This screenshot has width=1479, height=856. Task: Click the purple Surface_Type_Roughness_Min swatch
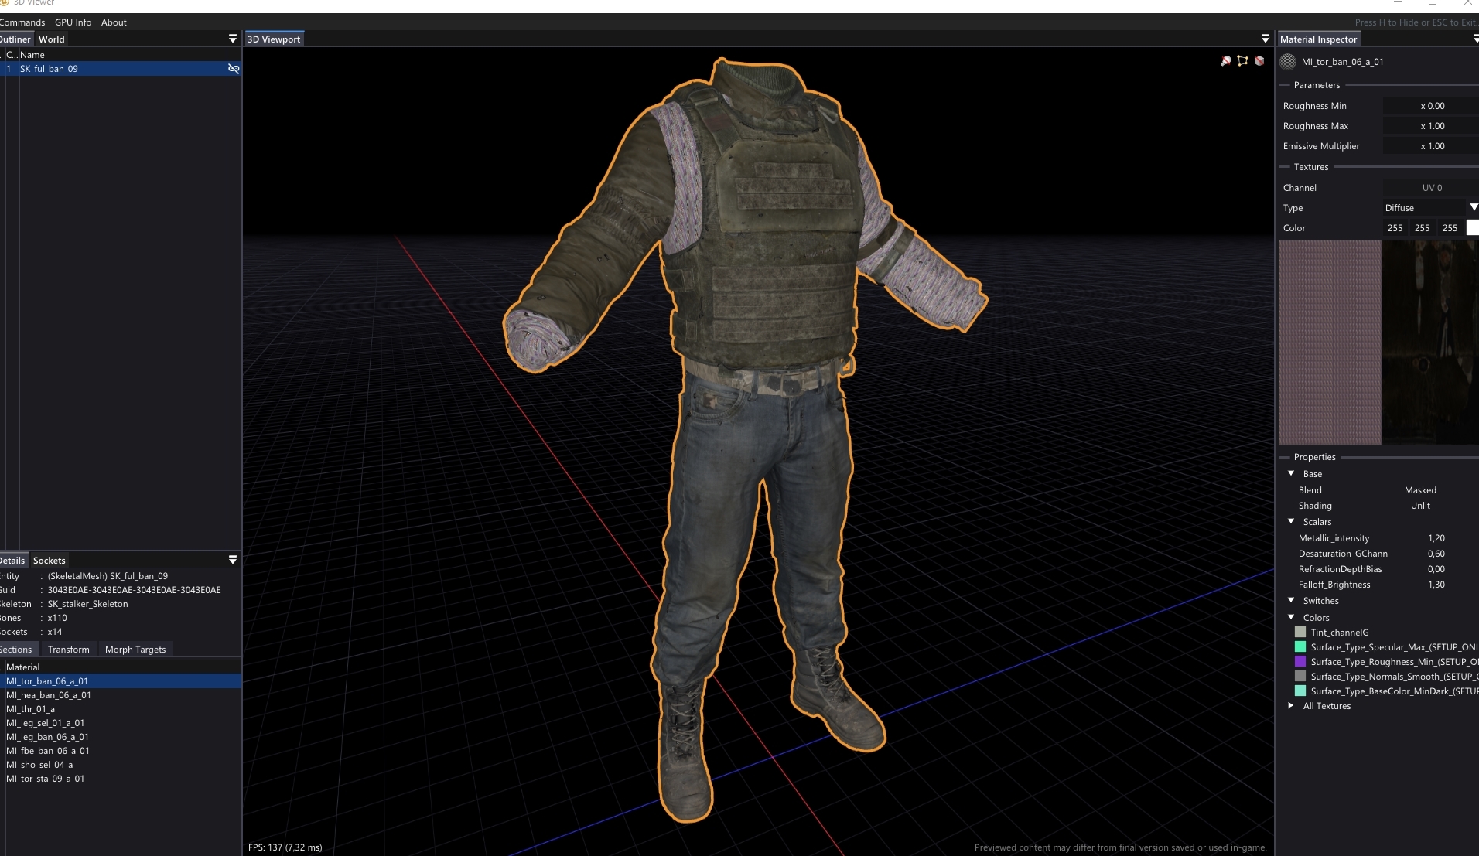pyautogui.click(x=1300, y=661)
